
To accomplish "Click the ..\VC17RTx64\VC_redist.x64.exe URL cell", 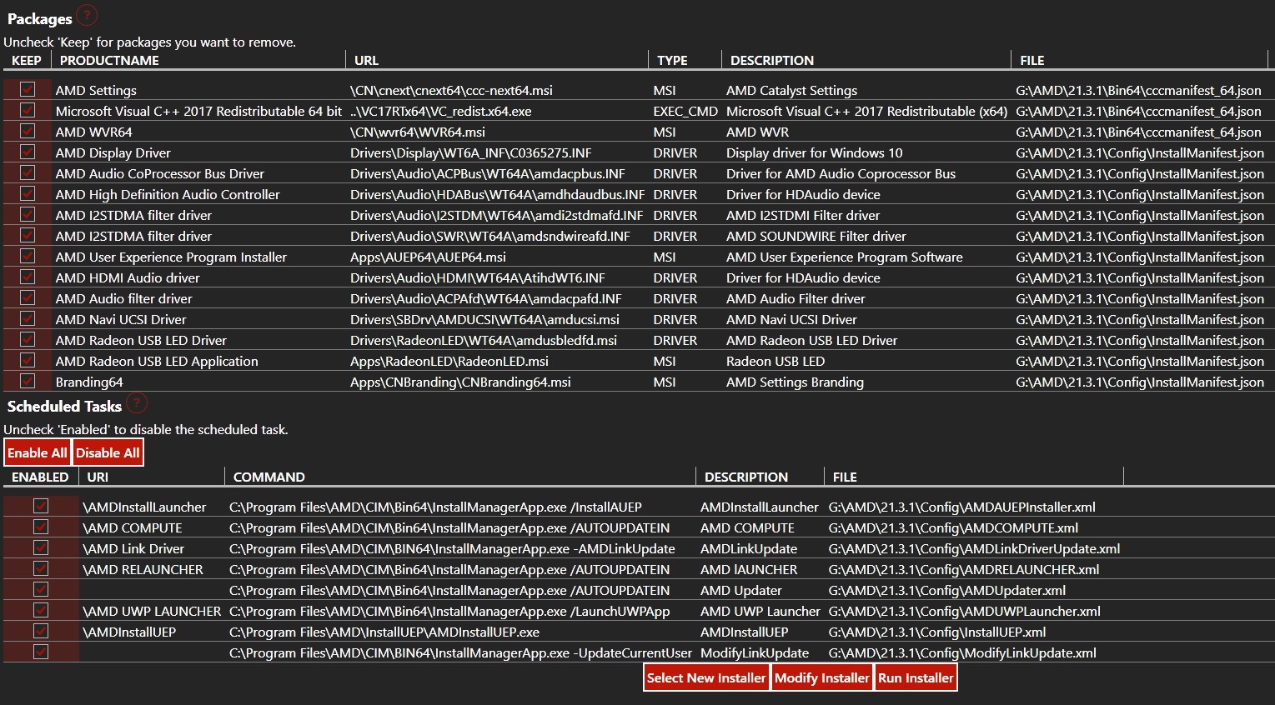I will [441, 111].
